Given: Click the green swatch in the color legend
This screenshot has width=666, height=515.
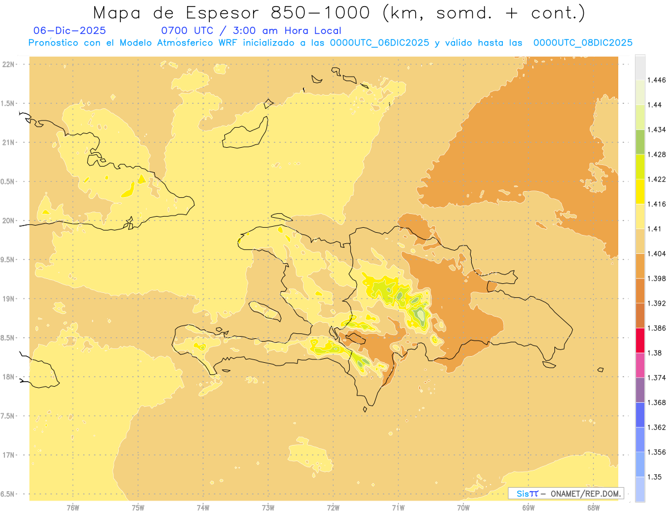Looking at the screenshot, I should [640, 142].
